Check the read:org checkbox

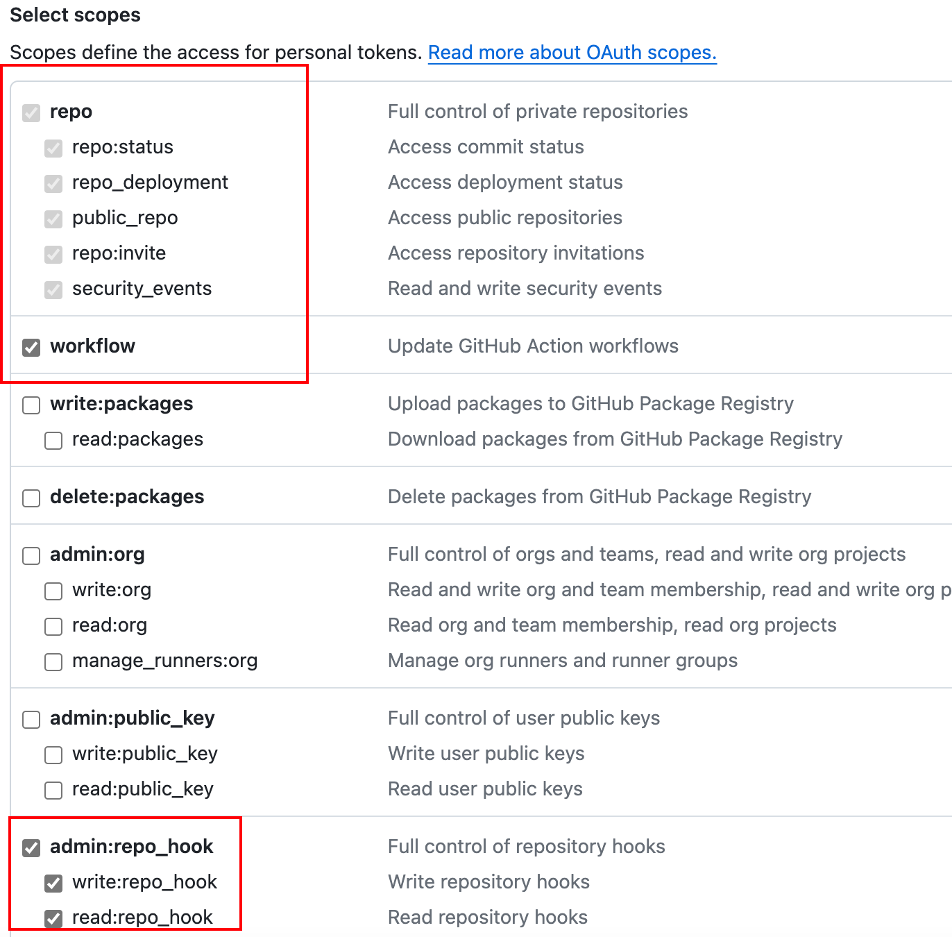pyautogui.click(x=53, y=626)
